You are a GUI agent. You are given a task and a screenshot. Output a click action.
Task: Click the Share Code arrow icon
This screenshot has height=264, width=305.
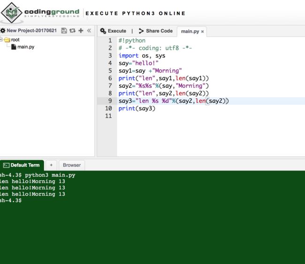141,31
